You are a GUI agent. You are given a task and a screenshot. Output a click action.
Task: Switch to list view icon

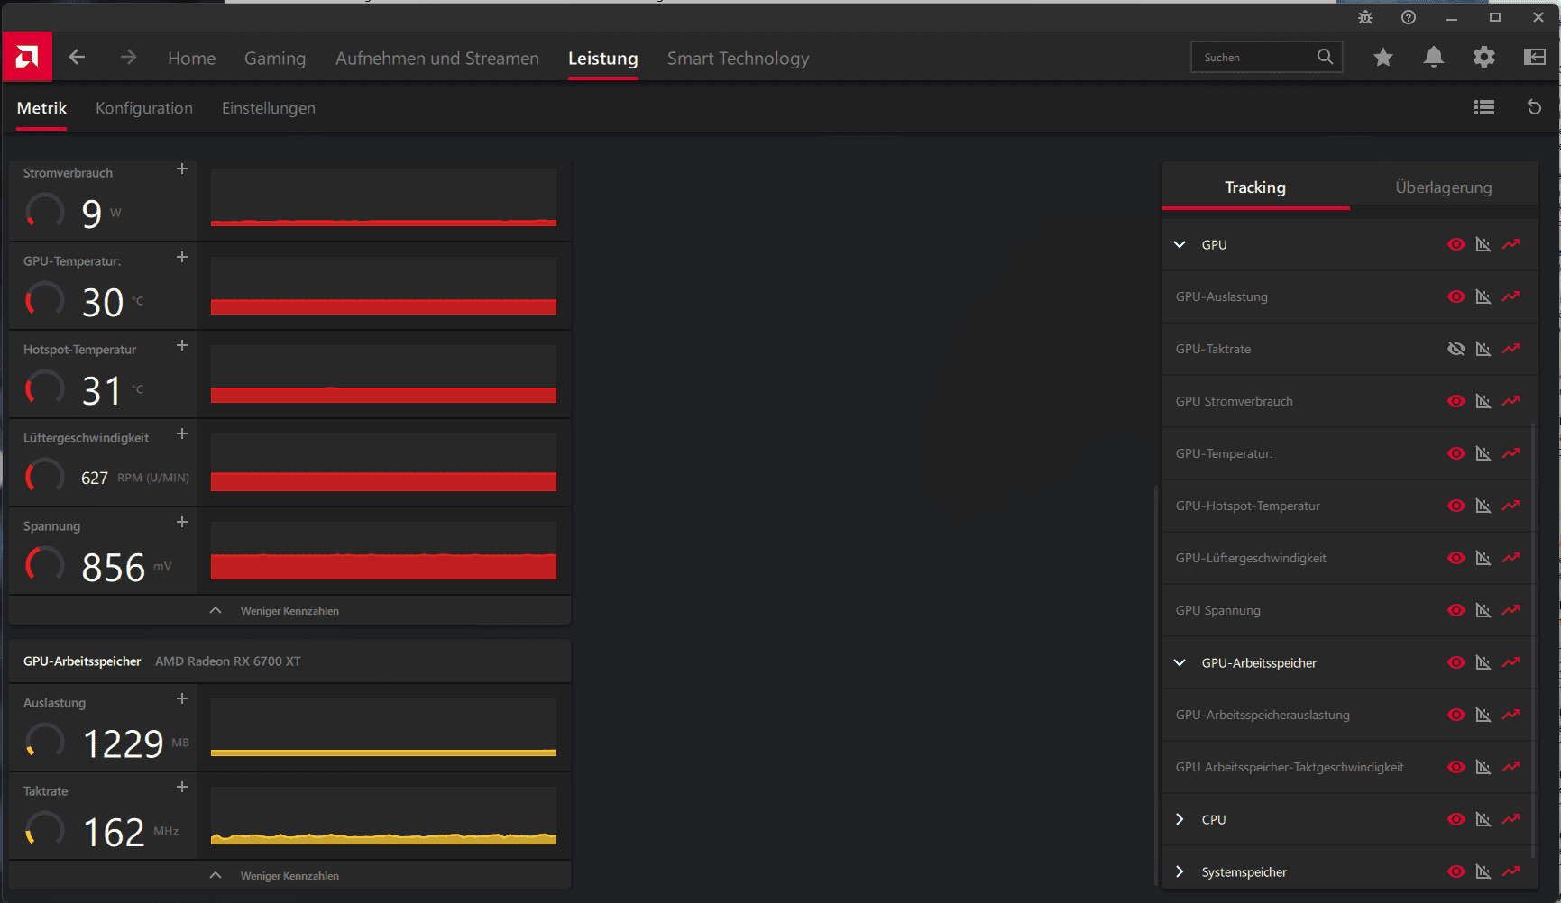click(x=1484, y=107)
